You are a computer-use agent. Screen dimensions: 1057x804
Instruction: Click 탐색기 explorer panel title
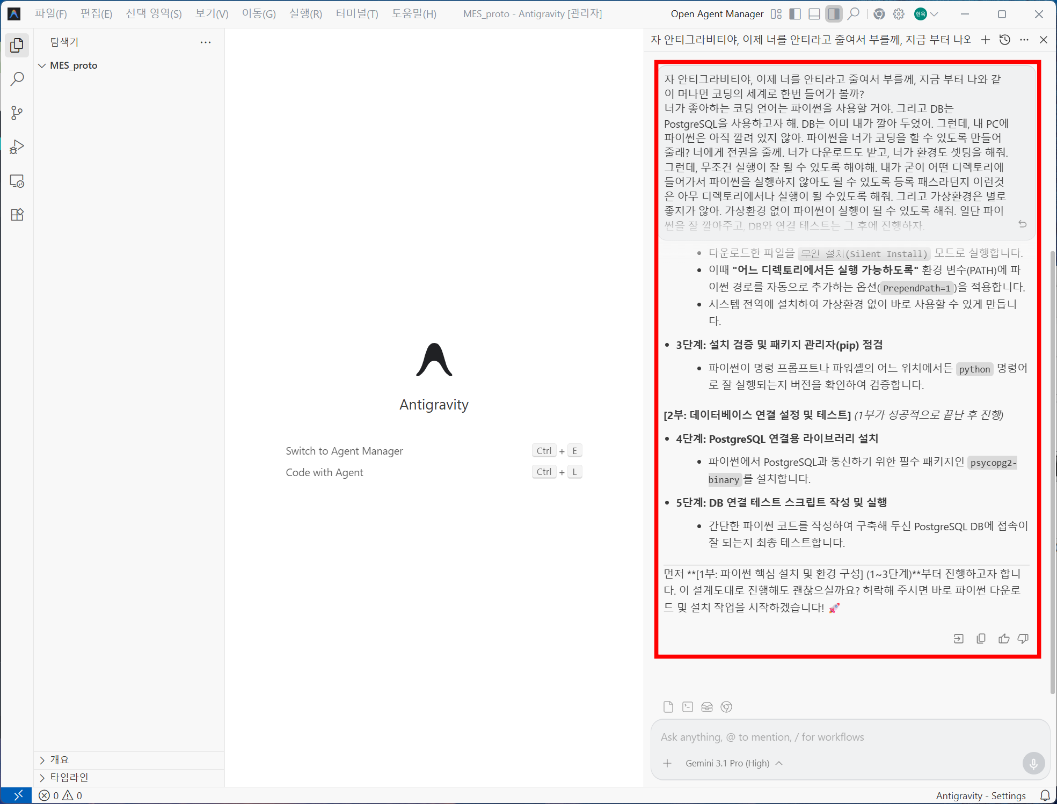point(64,42)
